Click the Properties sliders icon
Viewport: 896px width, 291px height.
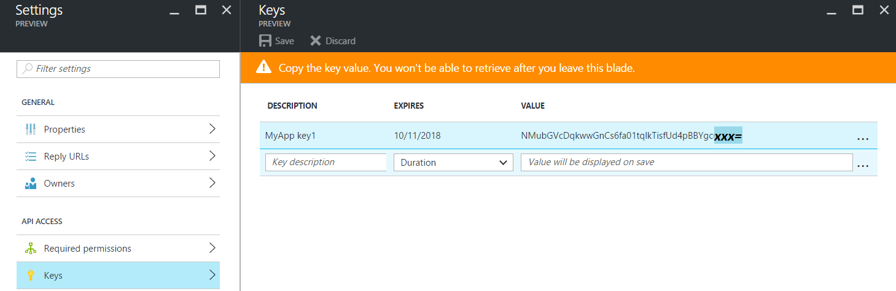tap(31, 130)
